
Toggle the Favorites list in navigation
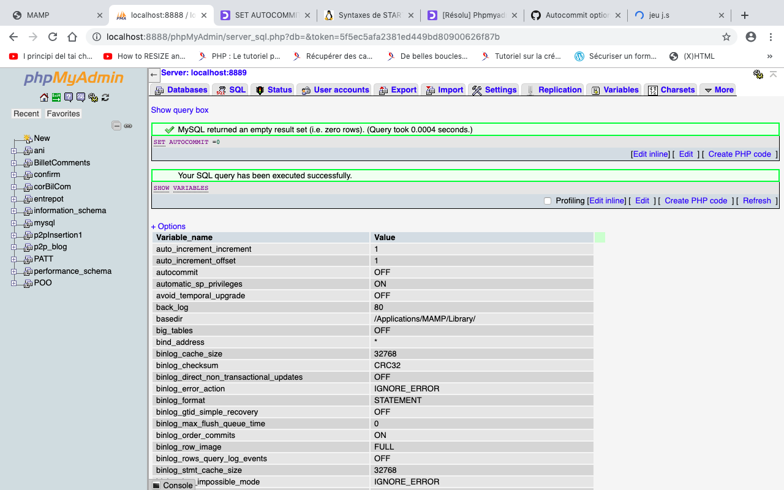(63, 113)
